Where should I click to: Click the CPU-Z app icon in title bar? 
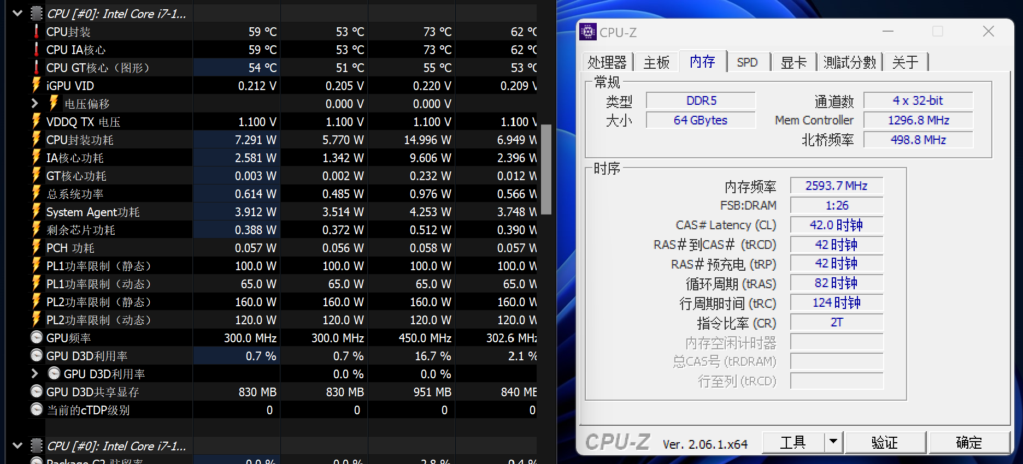click(x=588, y=32)
